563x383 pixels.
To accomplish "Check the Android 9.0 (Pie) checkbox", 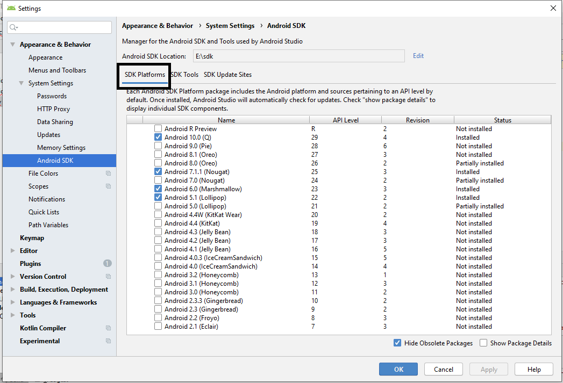I will click(158, 146).
